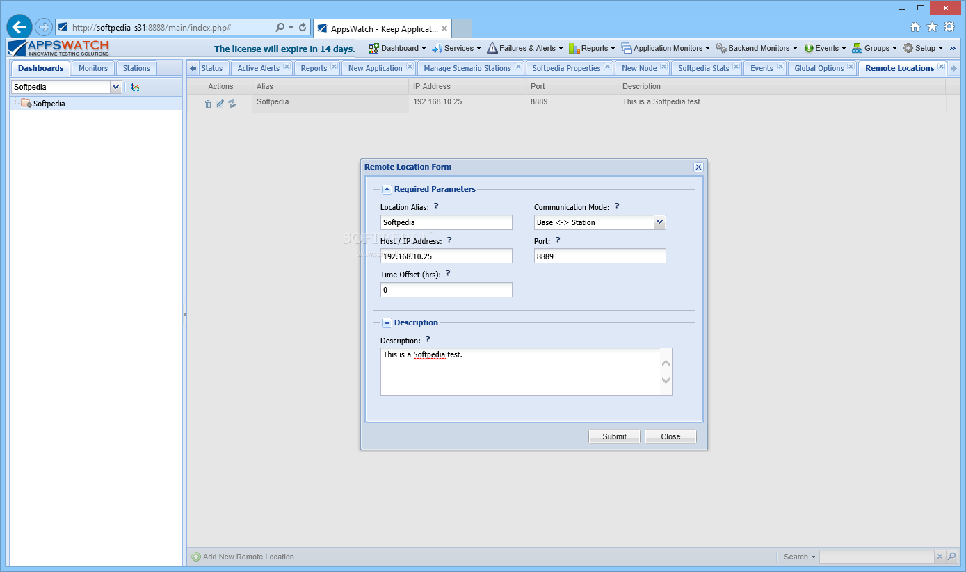Open the Communication Mode dropdown
966x572 pixels.
coord(659,222)
